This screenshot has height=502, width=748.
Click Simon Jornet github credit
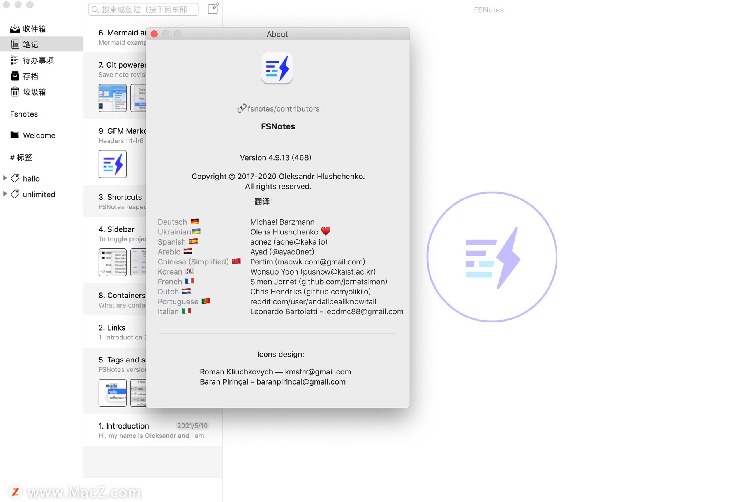pos(319,282)
